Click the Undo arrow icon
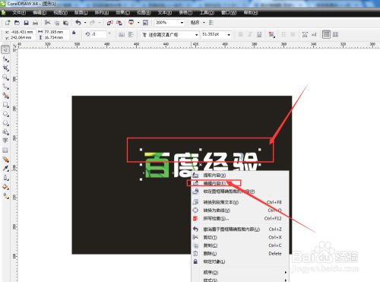380x282 pixels. 78,23
